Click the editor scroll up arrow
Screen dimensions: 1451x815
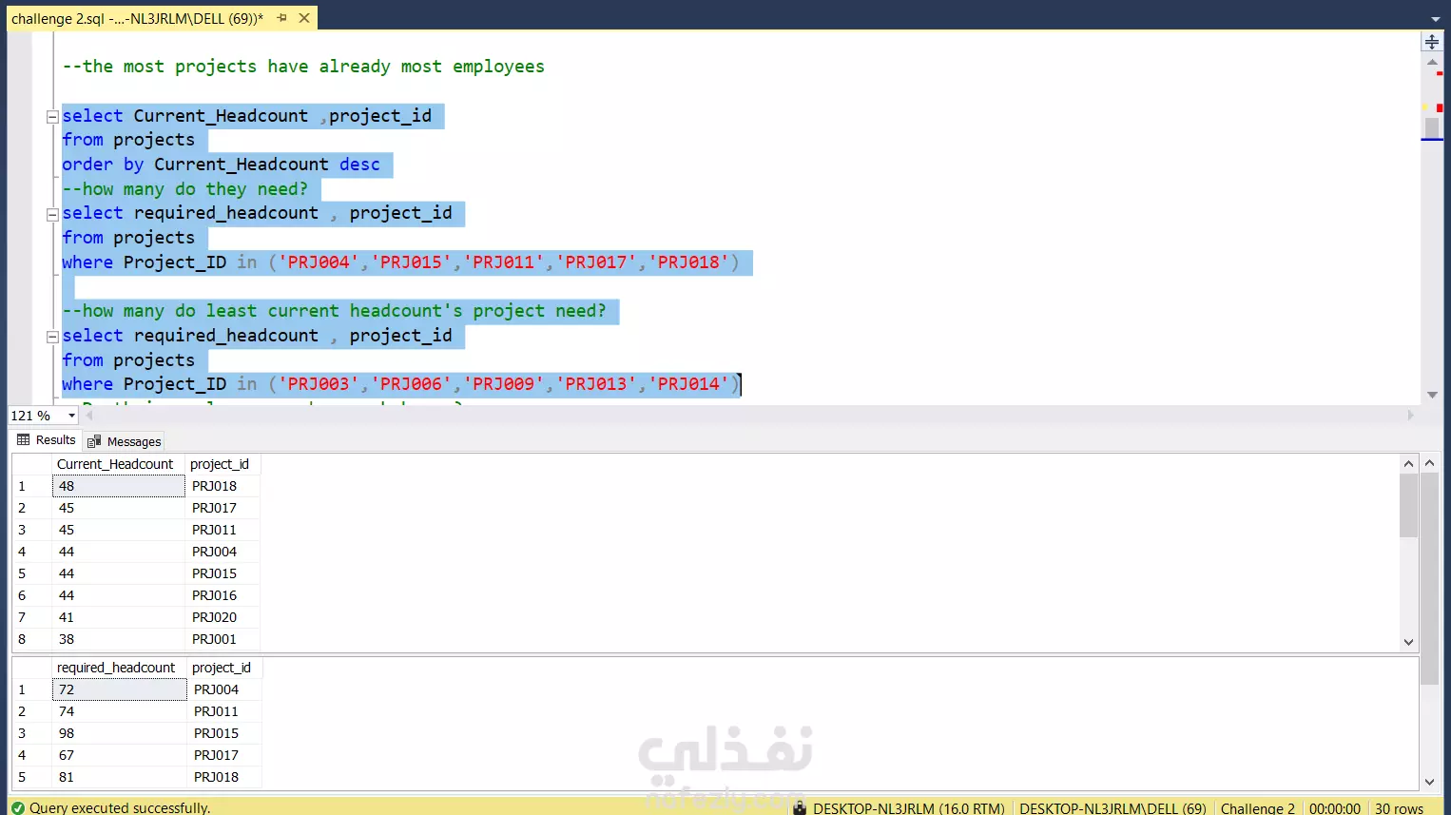tap(1432, 63)
